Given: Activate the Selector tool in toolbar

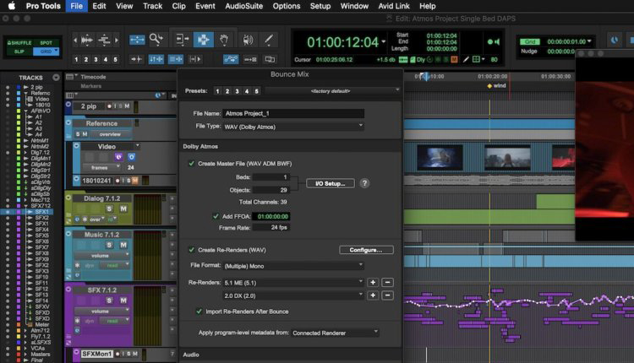Looking at the screenshot, I should pos(203,39).
